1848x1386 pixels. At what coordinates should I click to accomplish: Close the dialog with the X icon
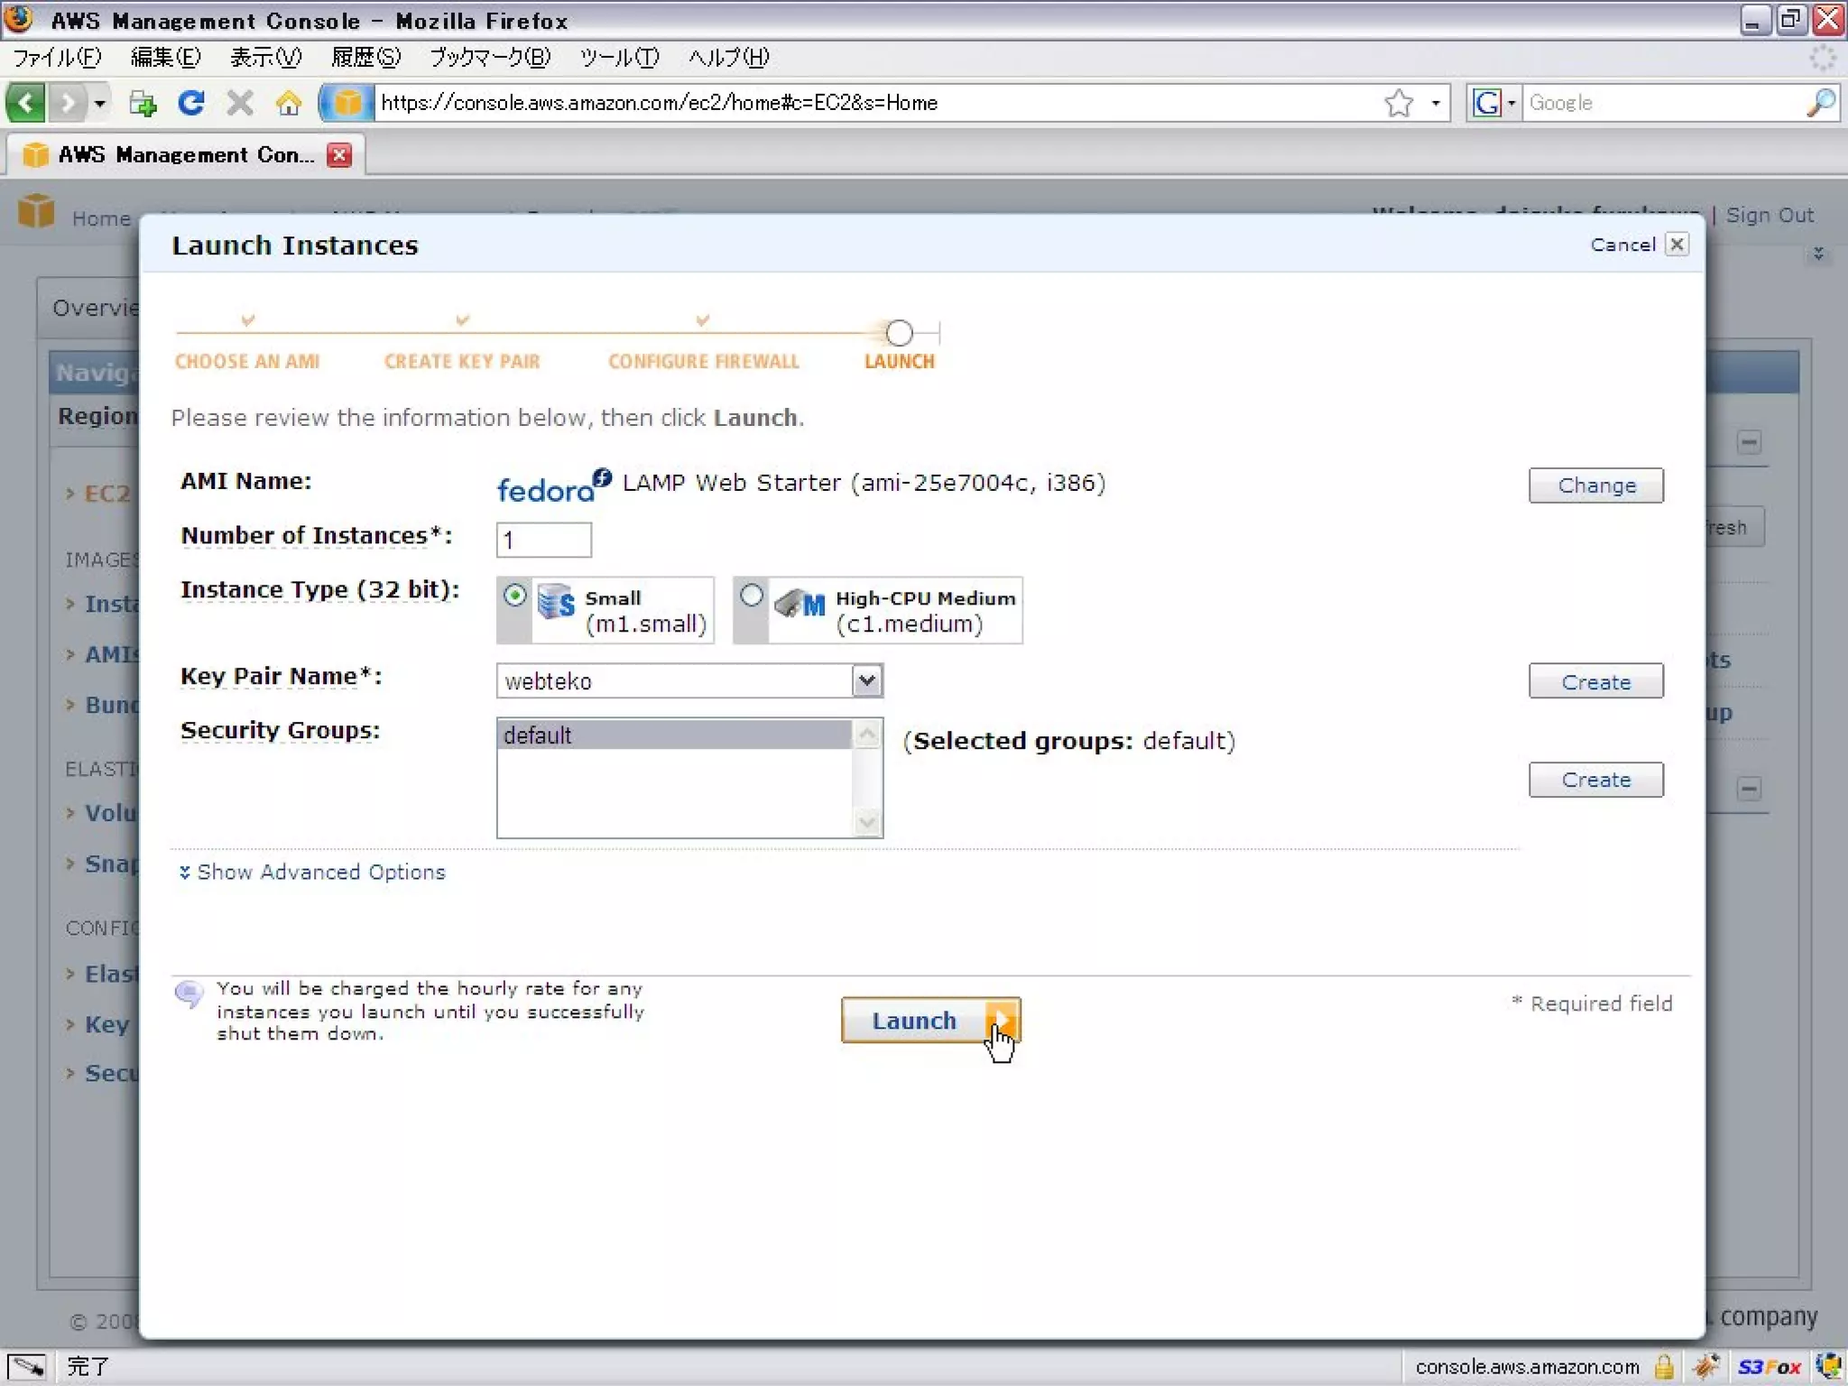1677,245
